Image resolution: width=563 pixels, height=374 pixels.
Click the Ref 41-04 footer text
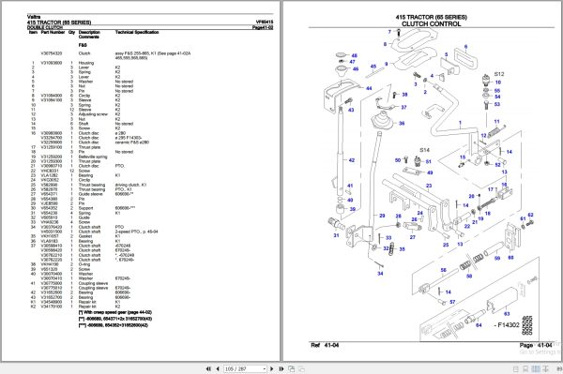click(x=325, y=345)
